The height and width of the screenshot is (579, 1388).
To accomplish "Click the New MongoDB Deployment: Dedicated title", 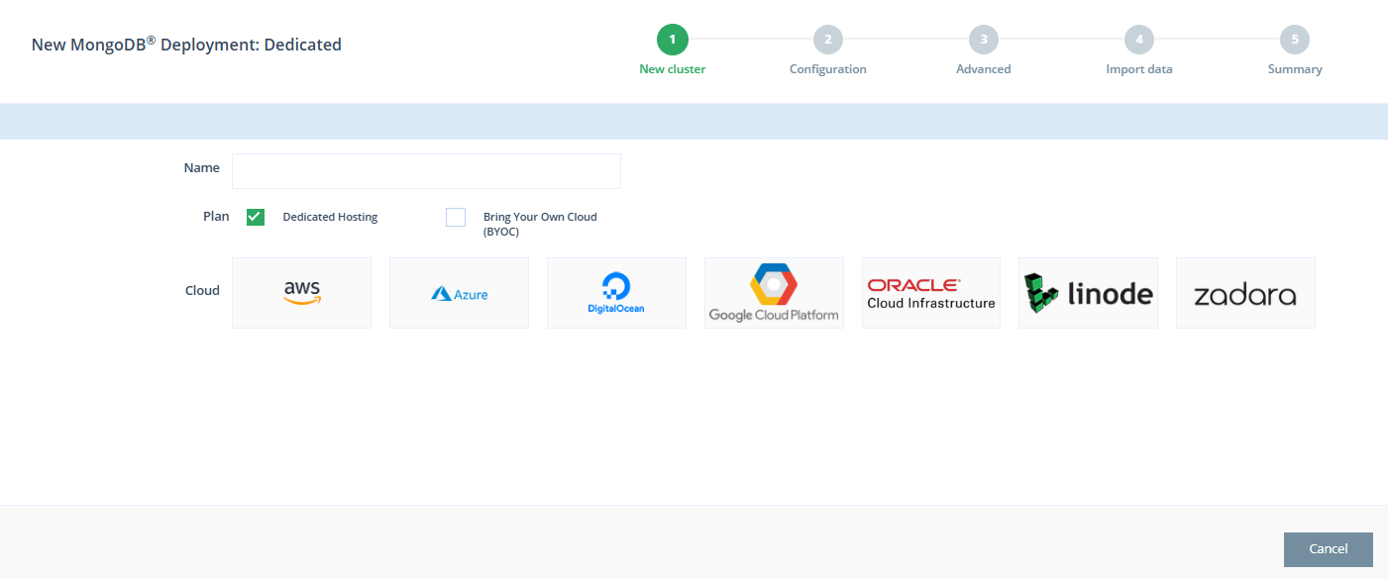I will 186,45.
